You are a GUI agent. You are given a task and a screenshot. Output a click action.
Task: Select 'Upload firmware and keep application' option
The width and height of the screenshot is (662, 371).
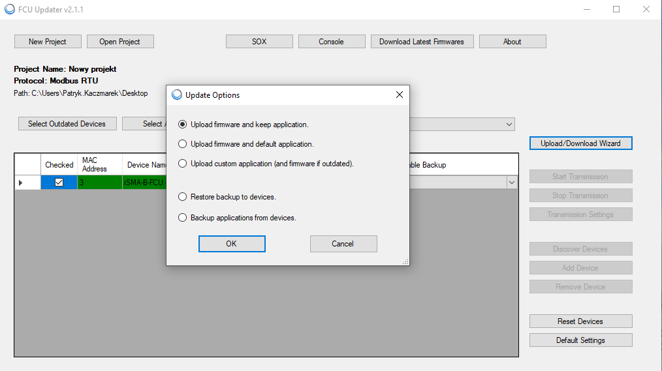click(183, 125)
